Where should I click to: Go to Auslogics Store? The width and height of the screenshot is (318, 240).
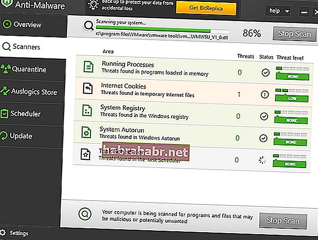(x=32, y=92)
